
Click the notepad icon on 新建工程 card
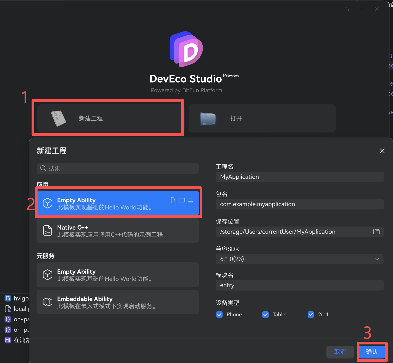click(x=59, y=118)
